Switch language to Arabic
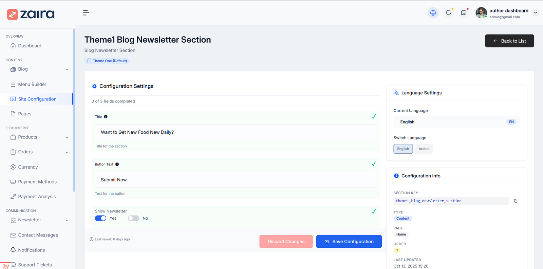This screenshot has height=269, width=543. (424, 149)
